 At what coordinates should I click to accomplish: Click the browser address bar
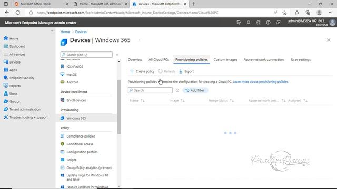[151, 13]
